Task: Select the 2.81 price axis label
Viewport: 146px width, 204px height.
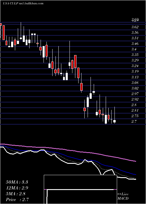Action: pyautogui.click(x=135, y=110)
